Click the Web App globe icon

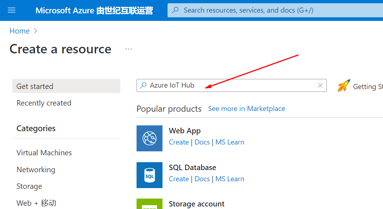click(150, 138)
